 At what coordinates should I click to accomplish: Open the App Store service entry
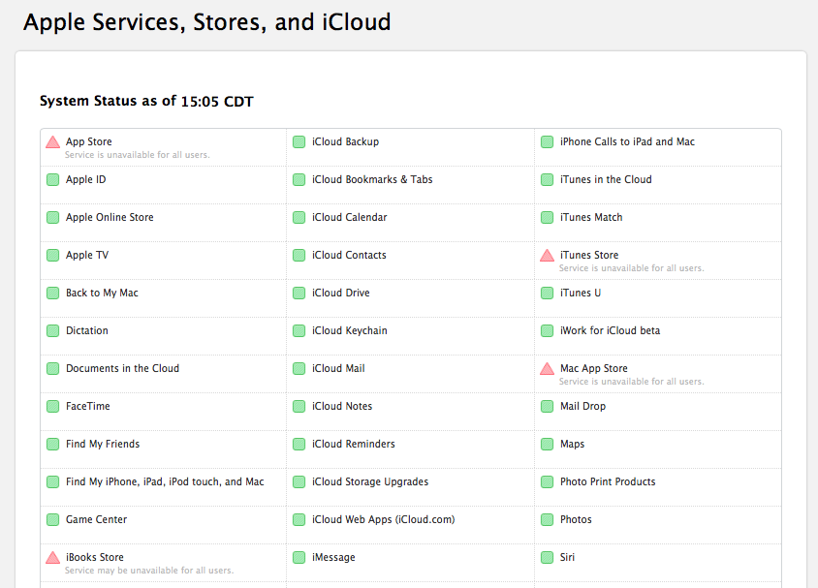[88, 141]
